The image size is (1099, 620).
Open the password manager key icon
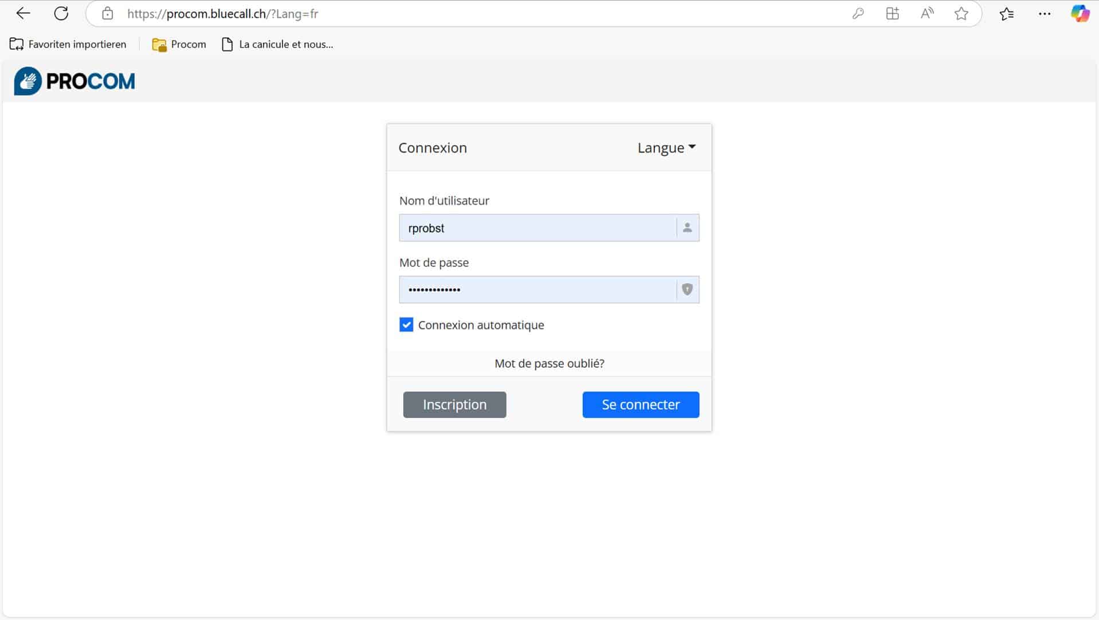pyautogui.click(x=858, y=14)
